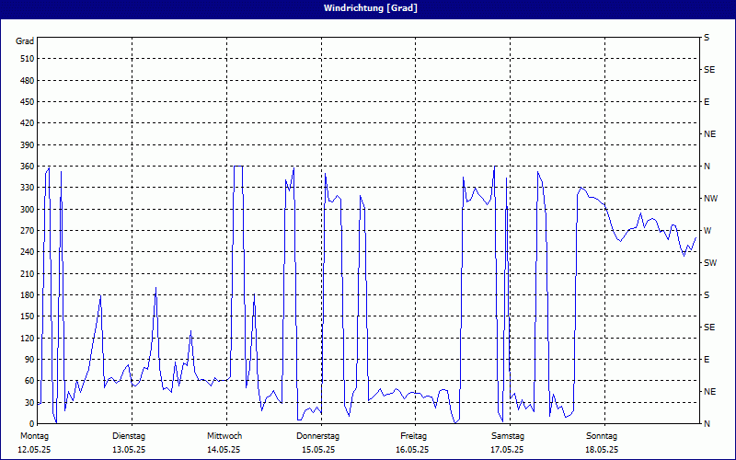Viewport: 736px width, 460px height.
Task: Click the Grad unit label on the axis
Action: tap(25, 41)
